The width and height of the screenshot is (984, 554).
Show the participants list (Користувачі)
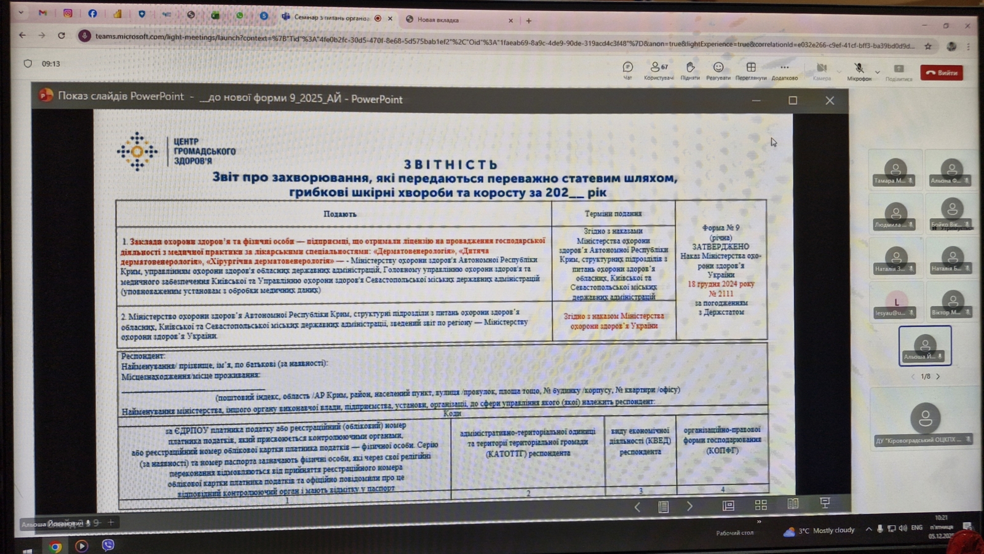click(x=658, y=69)
